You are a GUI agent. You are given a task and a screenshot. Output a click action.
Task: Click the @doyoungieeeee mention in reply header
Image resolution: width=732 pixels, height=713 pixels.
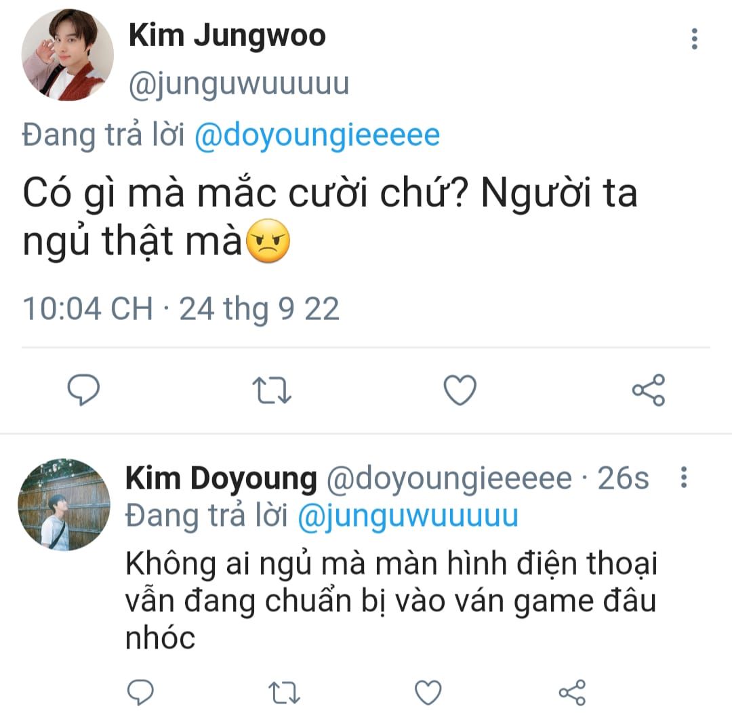(x=317, y=136)
